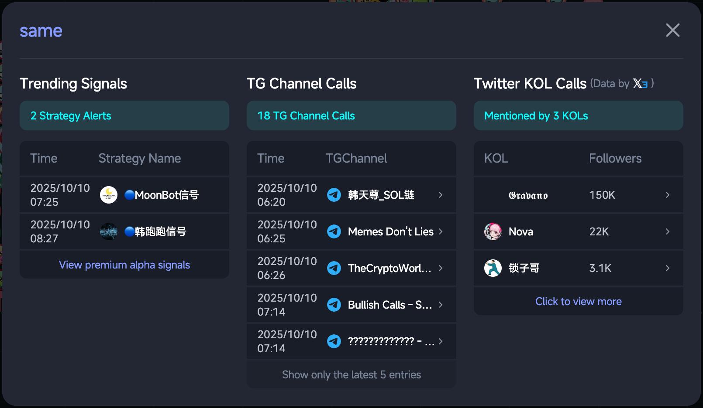Open View premium alpha signals link

[124, 265]
